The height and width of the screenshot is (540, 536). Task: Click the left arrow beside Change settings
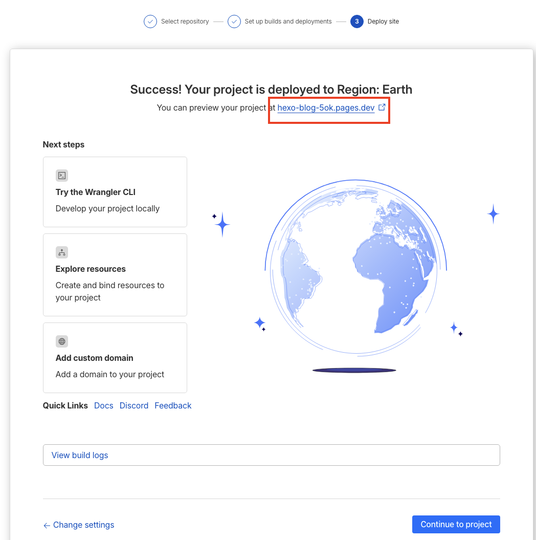[47, 525]
